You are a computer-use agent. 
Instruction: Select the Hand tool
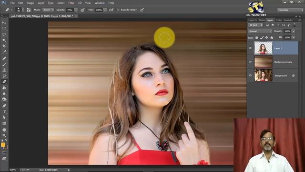click(x=4, y=129)
